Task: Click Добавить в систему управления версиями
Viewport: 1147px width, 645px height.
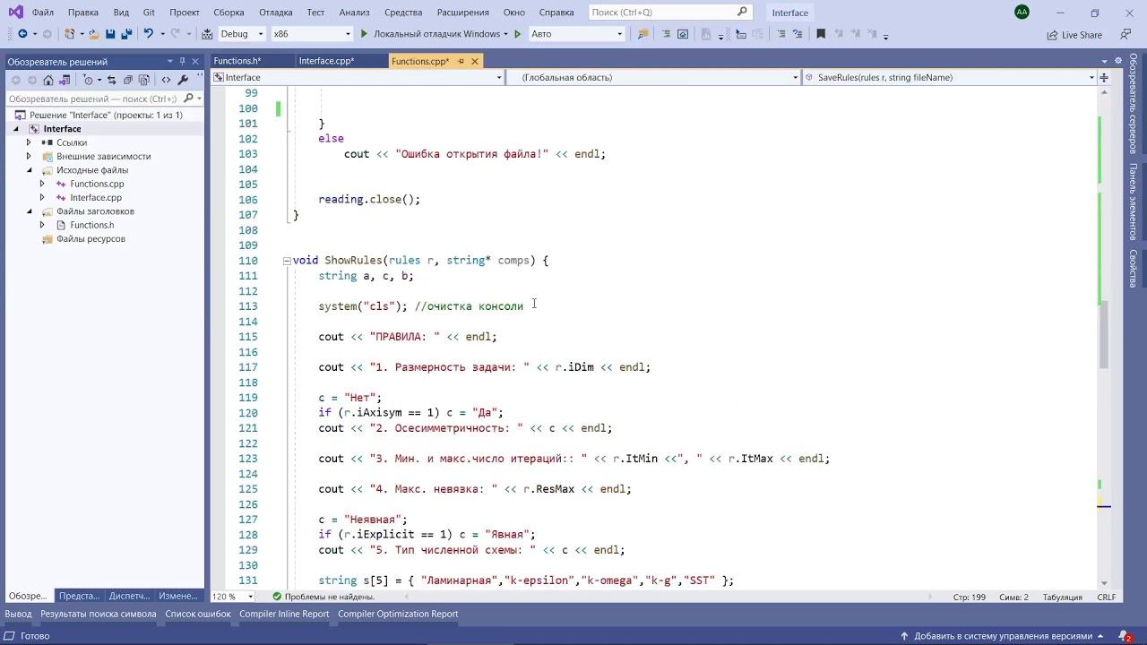Action: [x=1004, y=636]
